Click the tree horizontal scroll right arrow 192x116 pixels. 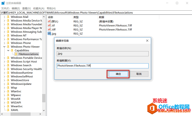coord(40,114)
